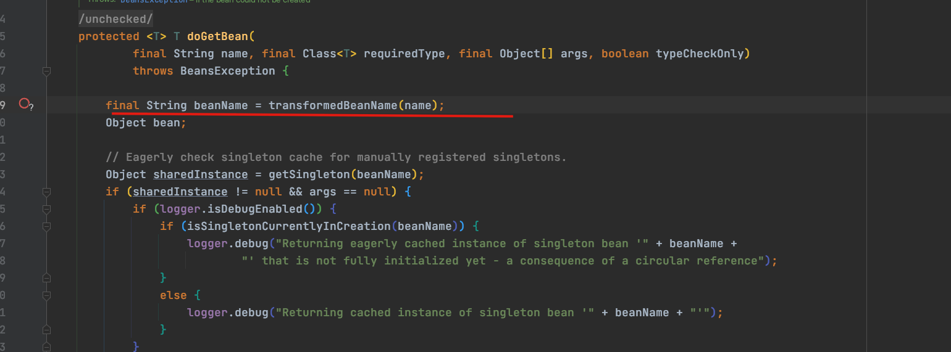
Task: Click the 'Returning cached instance of singleton bean' string
Action: pyautogui.click(x=435, y=313)
